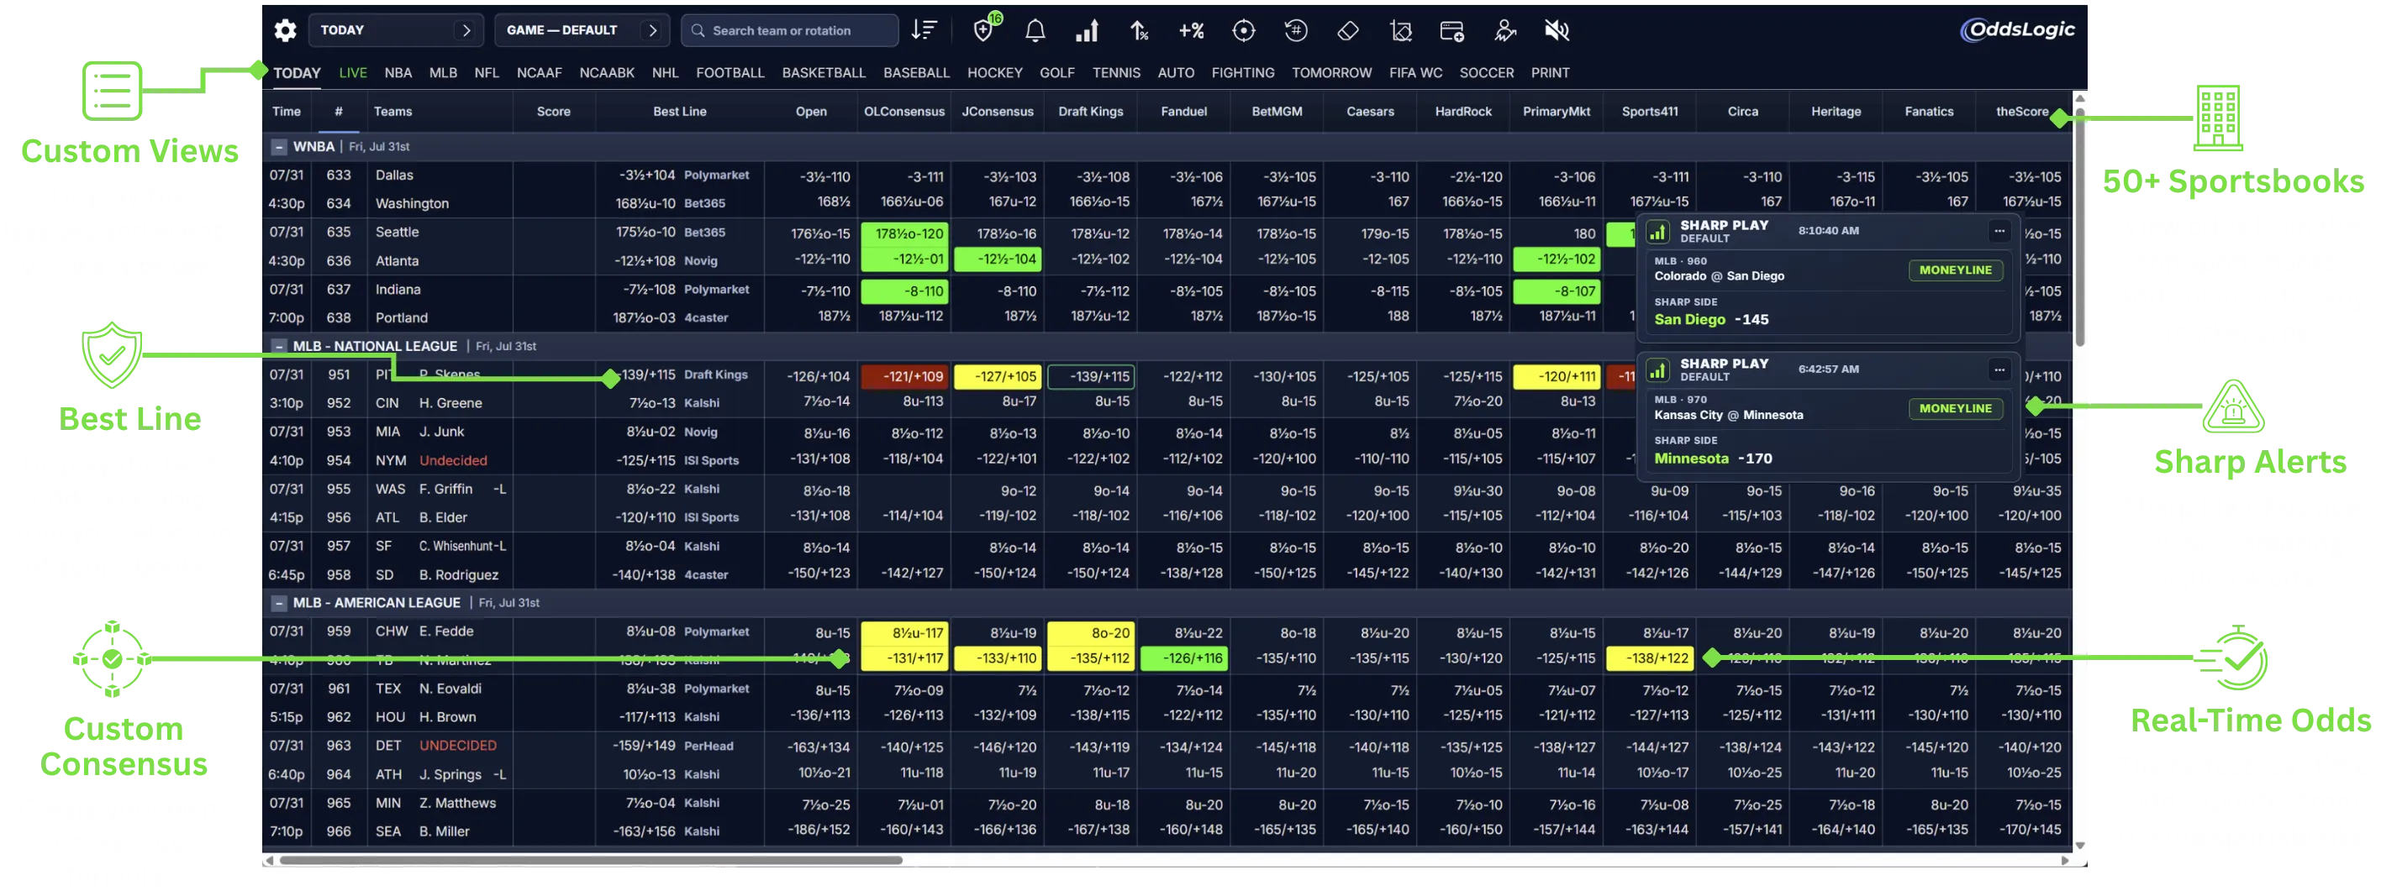This screenshot has height=896, width=2381.
Task: Click the Washington team row
Action: point(411,204)
